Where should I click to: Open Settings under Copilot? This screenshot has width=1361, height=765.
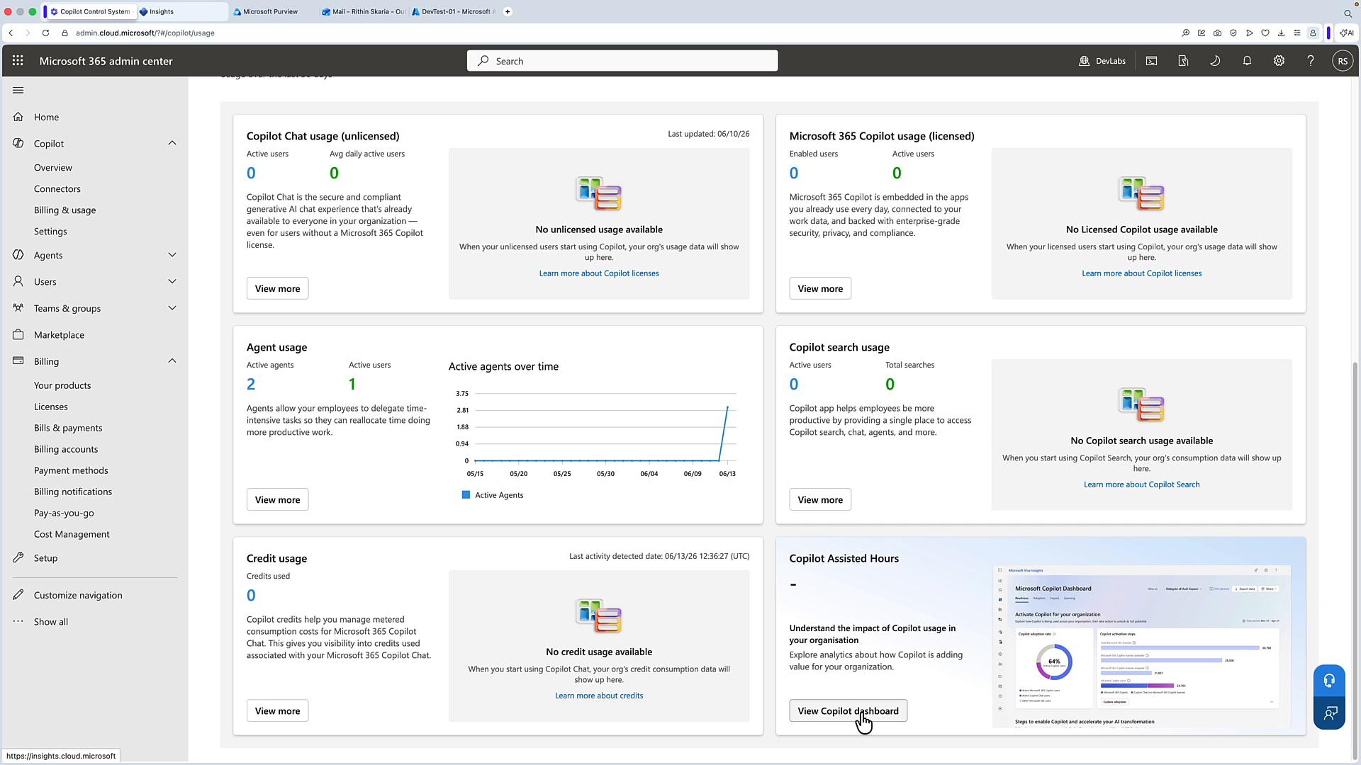(50, 231)
